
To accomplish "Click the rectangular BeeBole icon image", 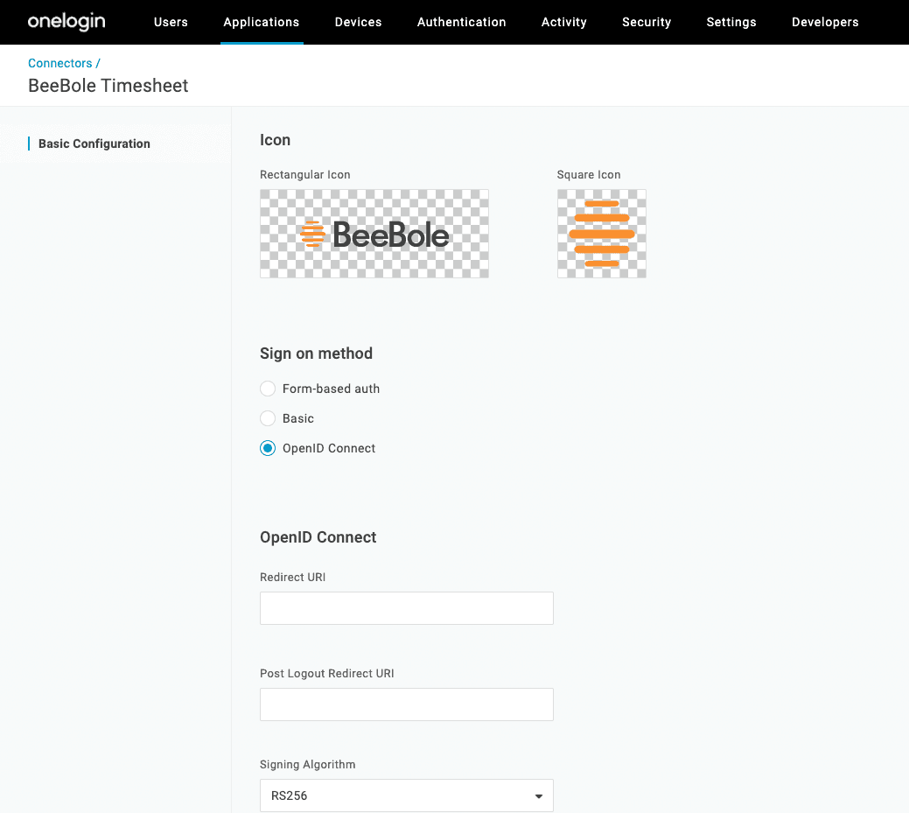I will 374,234.
